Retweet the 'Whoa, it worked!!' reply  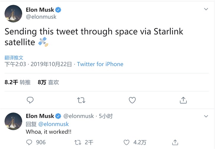click(x=78, y=142)
